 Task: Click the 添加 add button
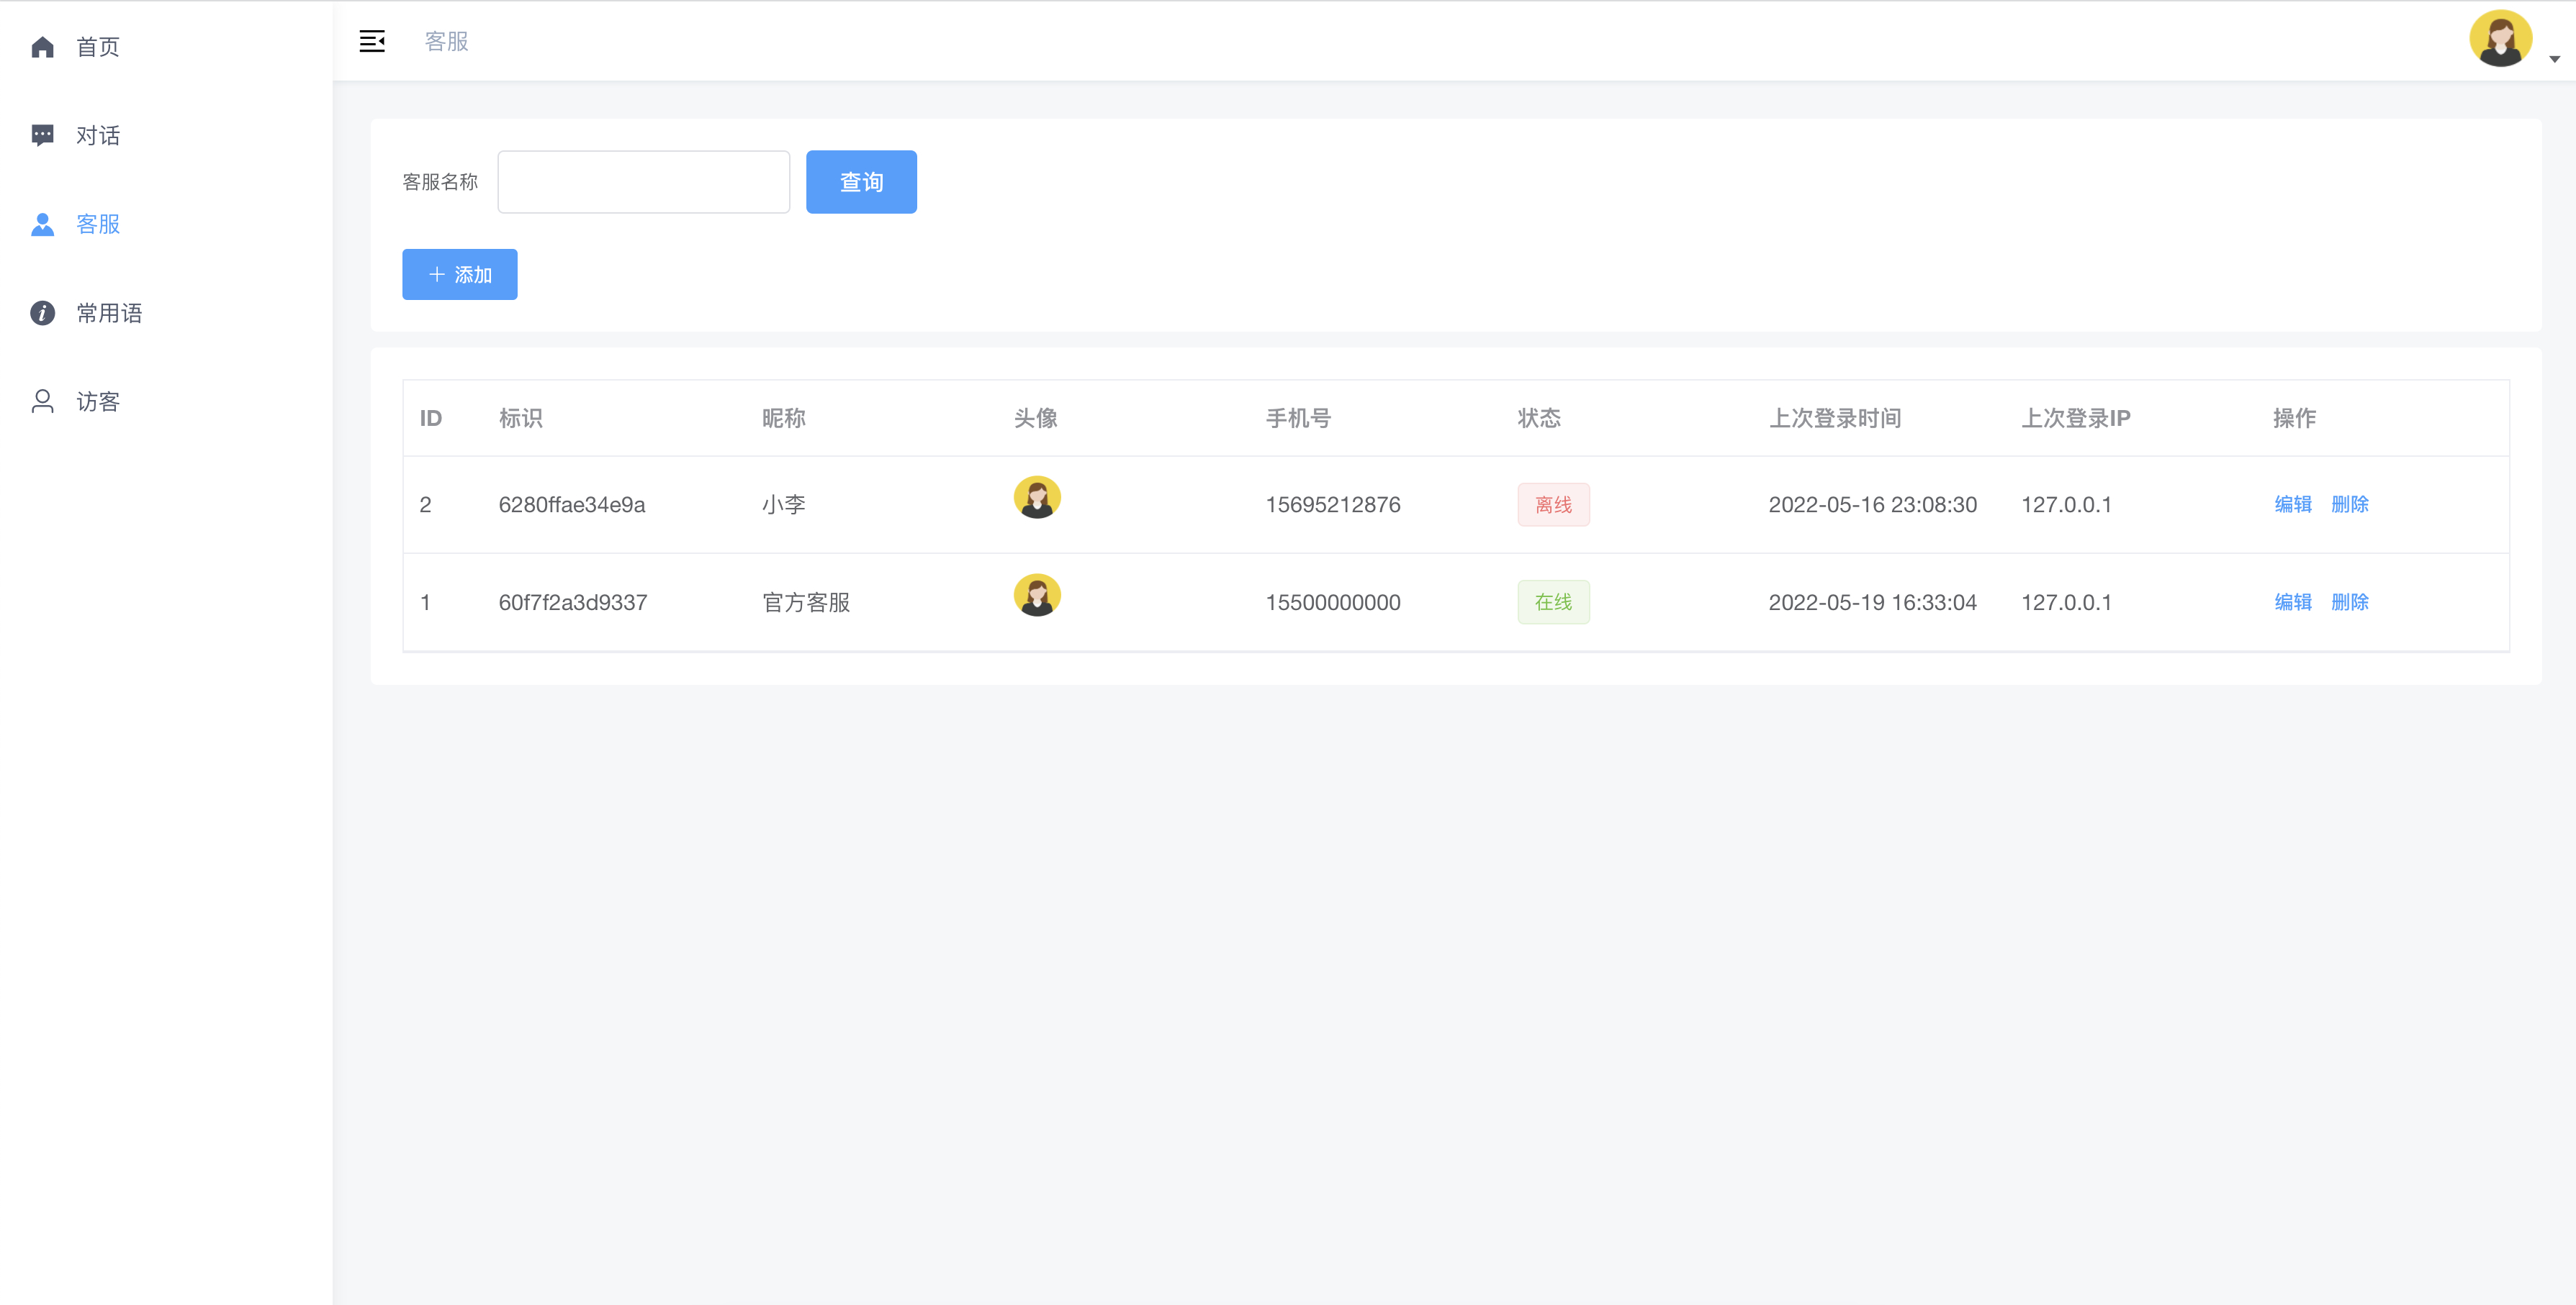click(459, 274)
